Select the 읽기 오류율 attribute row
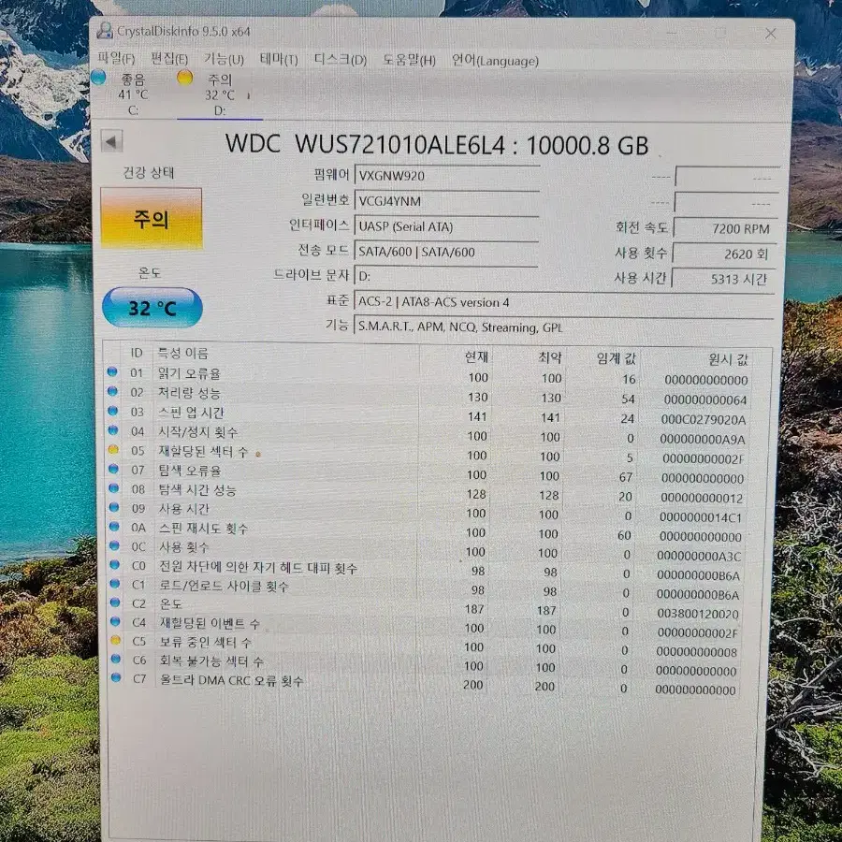This screenshot has width=842, height=842. [429, 375]
